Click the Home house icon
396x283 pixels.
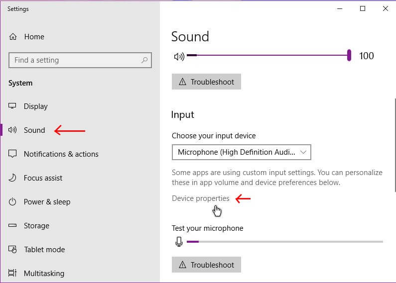[x=13, y=37]
